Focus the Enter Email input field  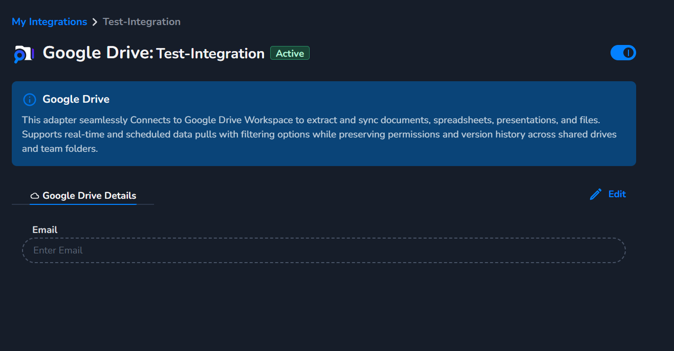point(323,250)
